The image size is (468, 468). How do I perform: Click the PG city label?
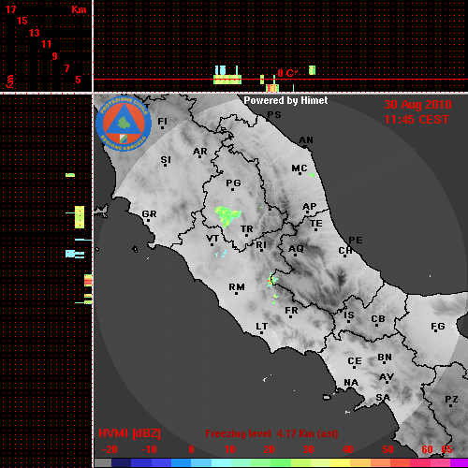point(233,183)
